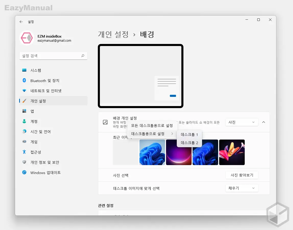Click the search magnifier in 설정 검색
The image size is (293, 230).
tap(83, 56)
